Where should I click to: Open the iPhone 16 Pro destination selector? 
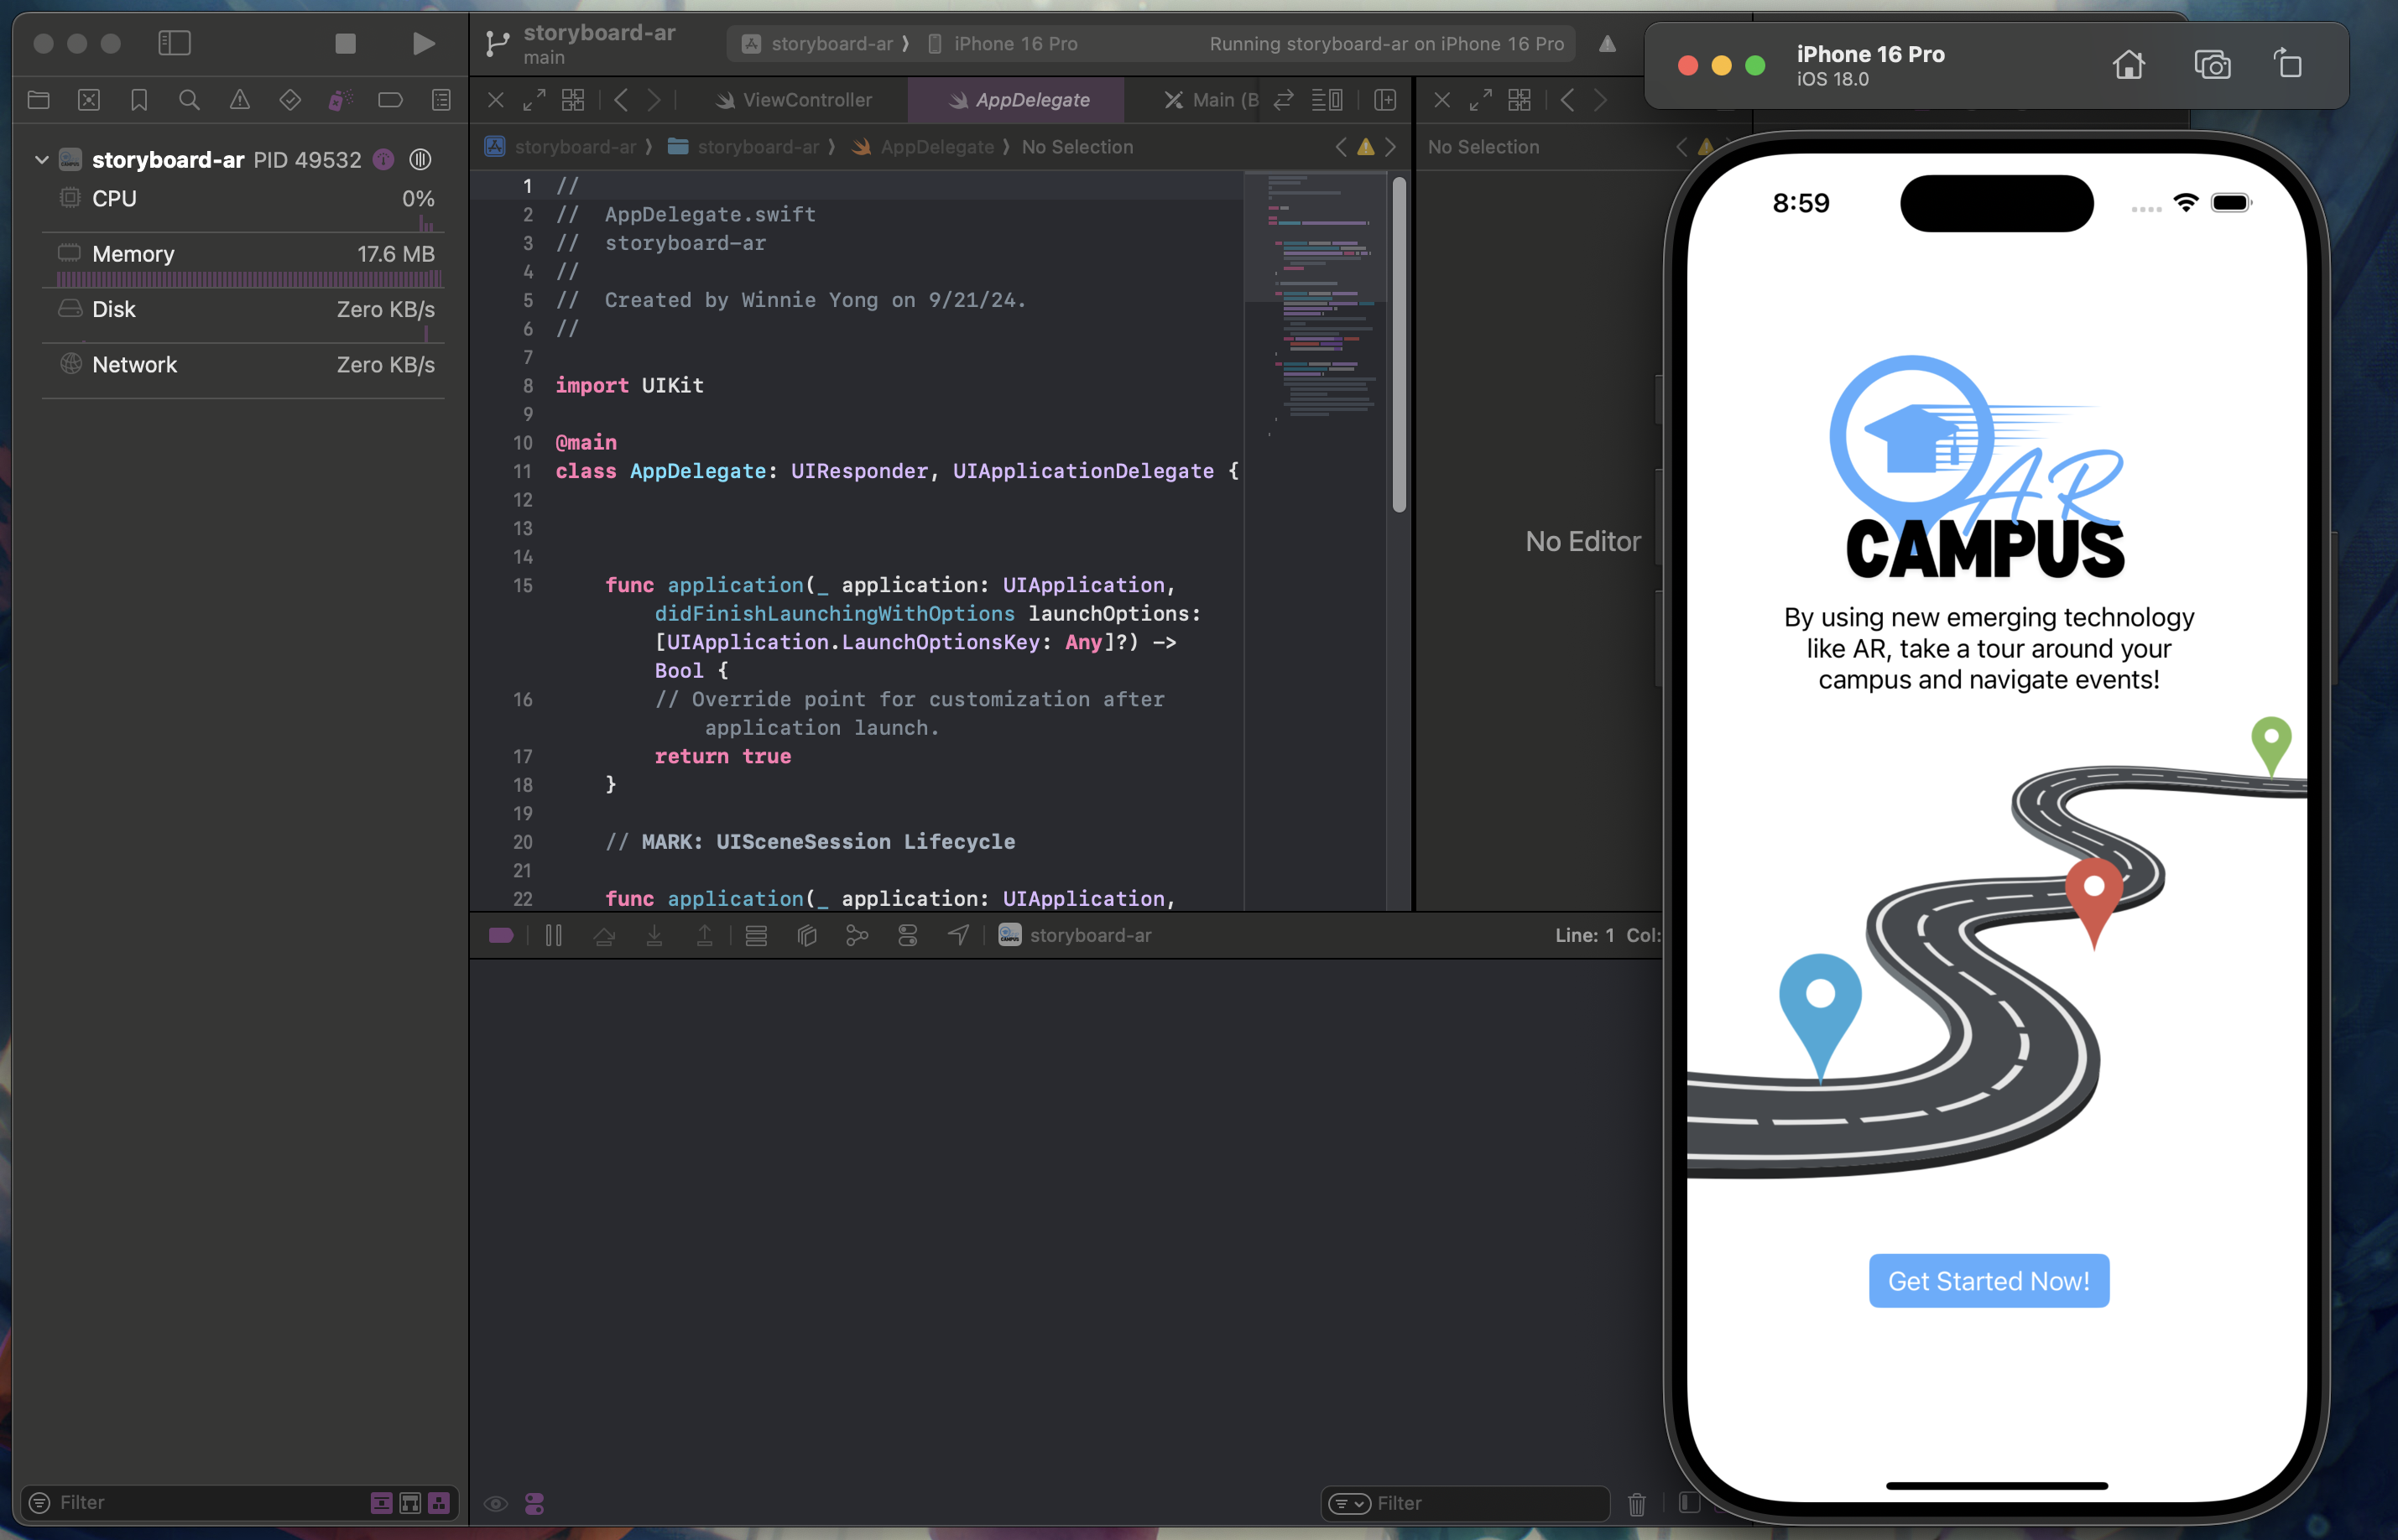coord(1014,44)
